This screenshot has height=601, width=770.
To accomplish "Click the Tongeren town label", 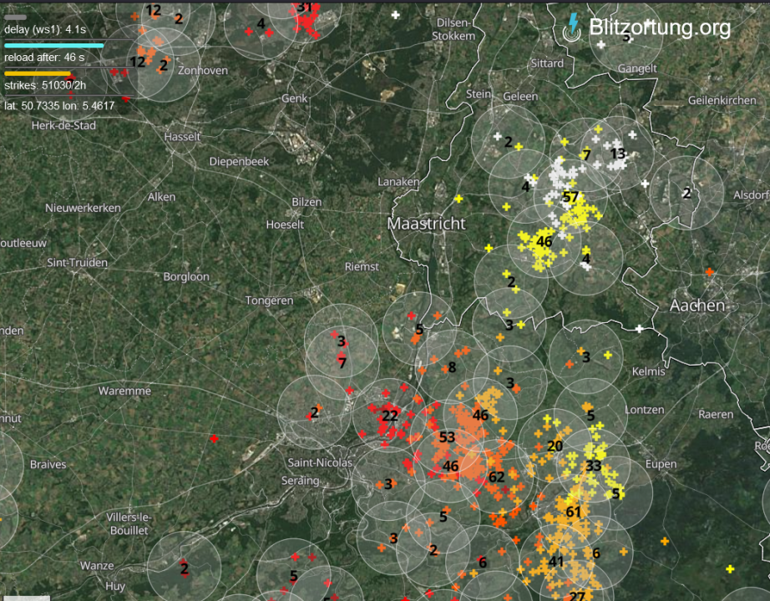I will pos(269,300).
